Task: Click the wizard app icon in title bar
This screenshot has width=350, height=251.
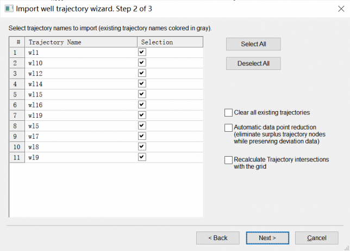Action: click(x=8, y=8)
